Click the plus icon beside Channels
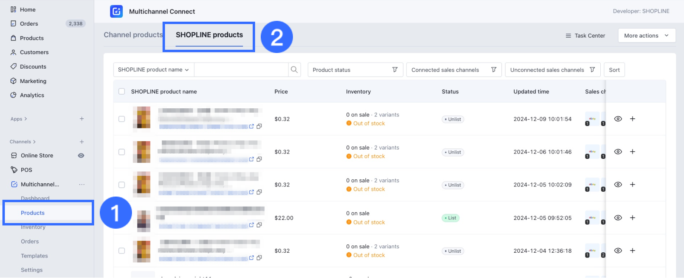 pos(82,142)
